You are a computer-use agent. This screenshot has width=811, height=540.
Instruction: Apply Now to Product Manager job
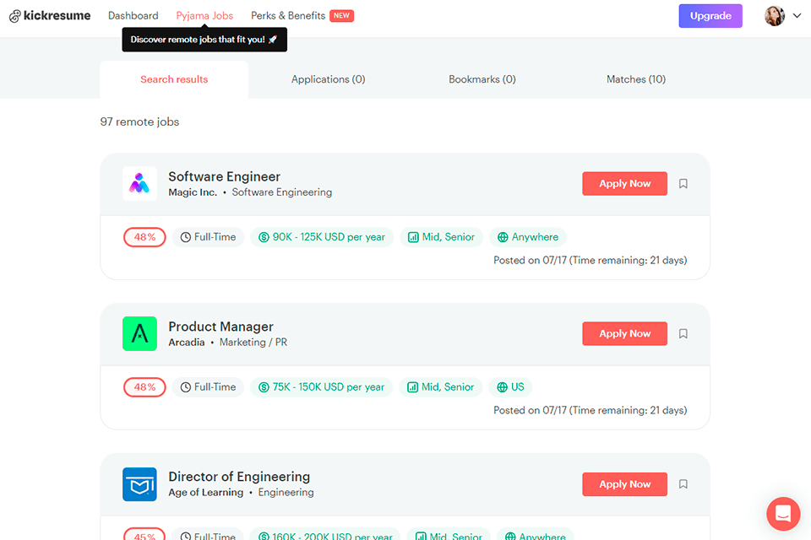pos(624,334)
